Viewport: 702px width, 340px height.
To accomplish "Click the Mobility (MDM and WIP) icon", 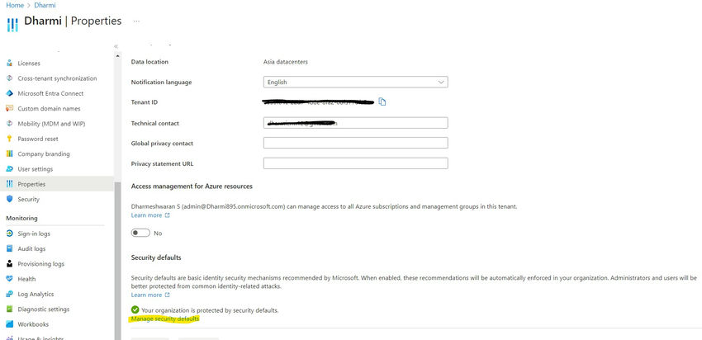I will click(x=9, y=124).
